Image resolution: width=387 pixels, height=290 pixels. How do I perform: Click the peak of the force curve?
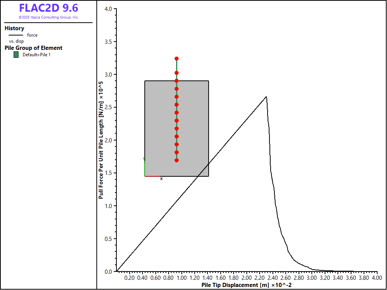coord(266,97)
